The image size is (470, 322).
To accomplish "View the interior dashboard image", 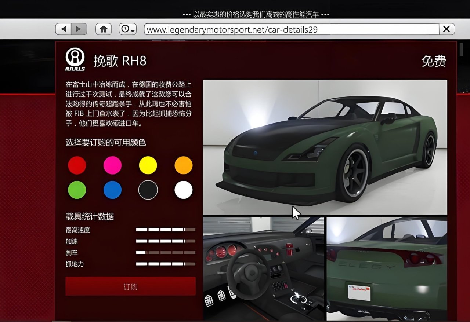I will (264, 268).
